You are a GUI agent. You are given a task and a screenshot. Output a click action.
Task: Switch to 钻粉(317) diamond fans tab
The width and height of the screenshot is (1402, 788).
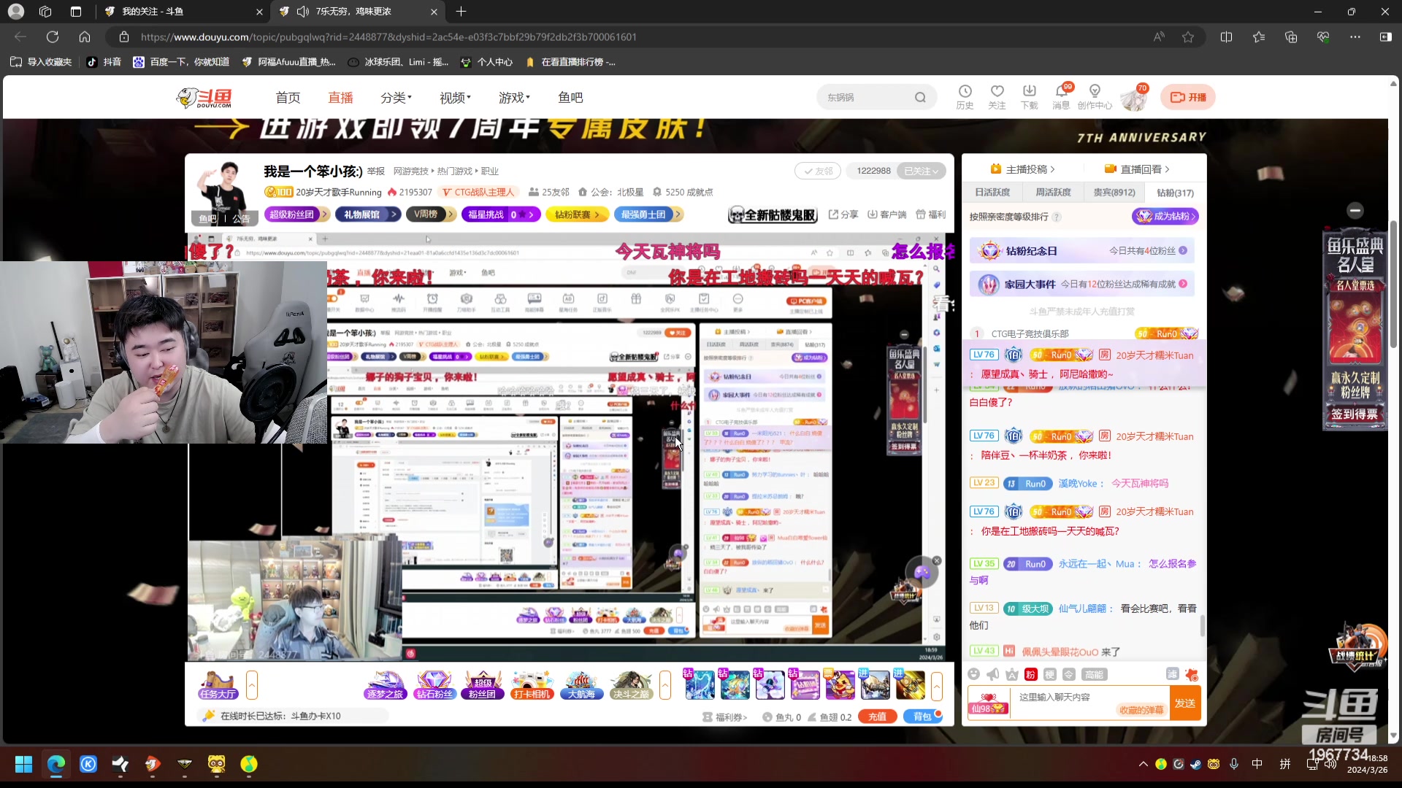(x=1176, y=193)
